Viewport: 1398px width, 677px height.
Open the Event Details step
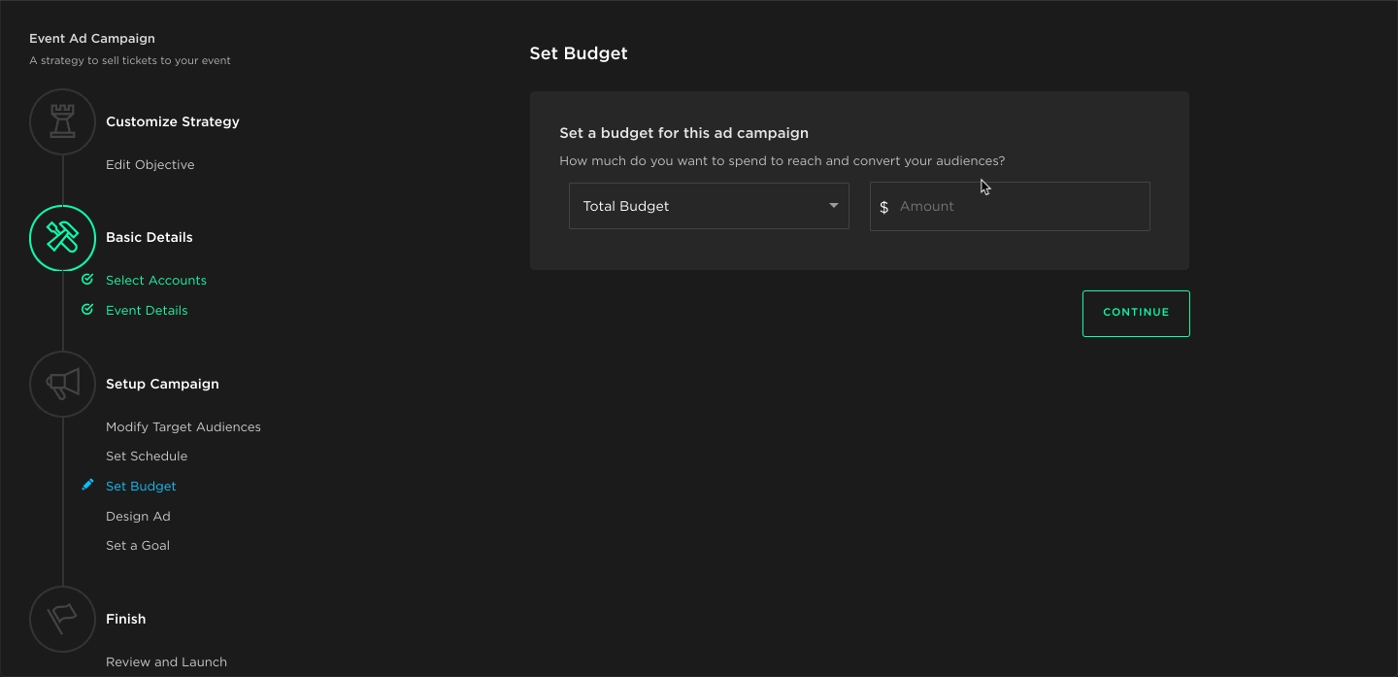[x=147, y=311]
